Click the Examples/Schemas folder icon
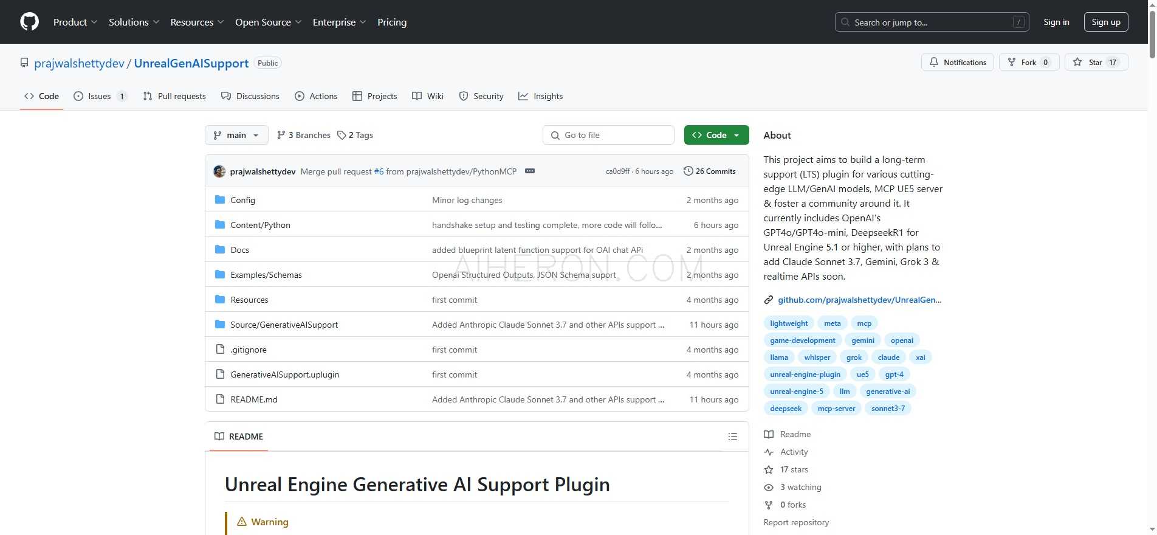The width and height of the screenshot is (1157, 535). [x=220, y=275]
